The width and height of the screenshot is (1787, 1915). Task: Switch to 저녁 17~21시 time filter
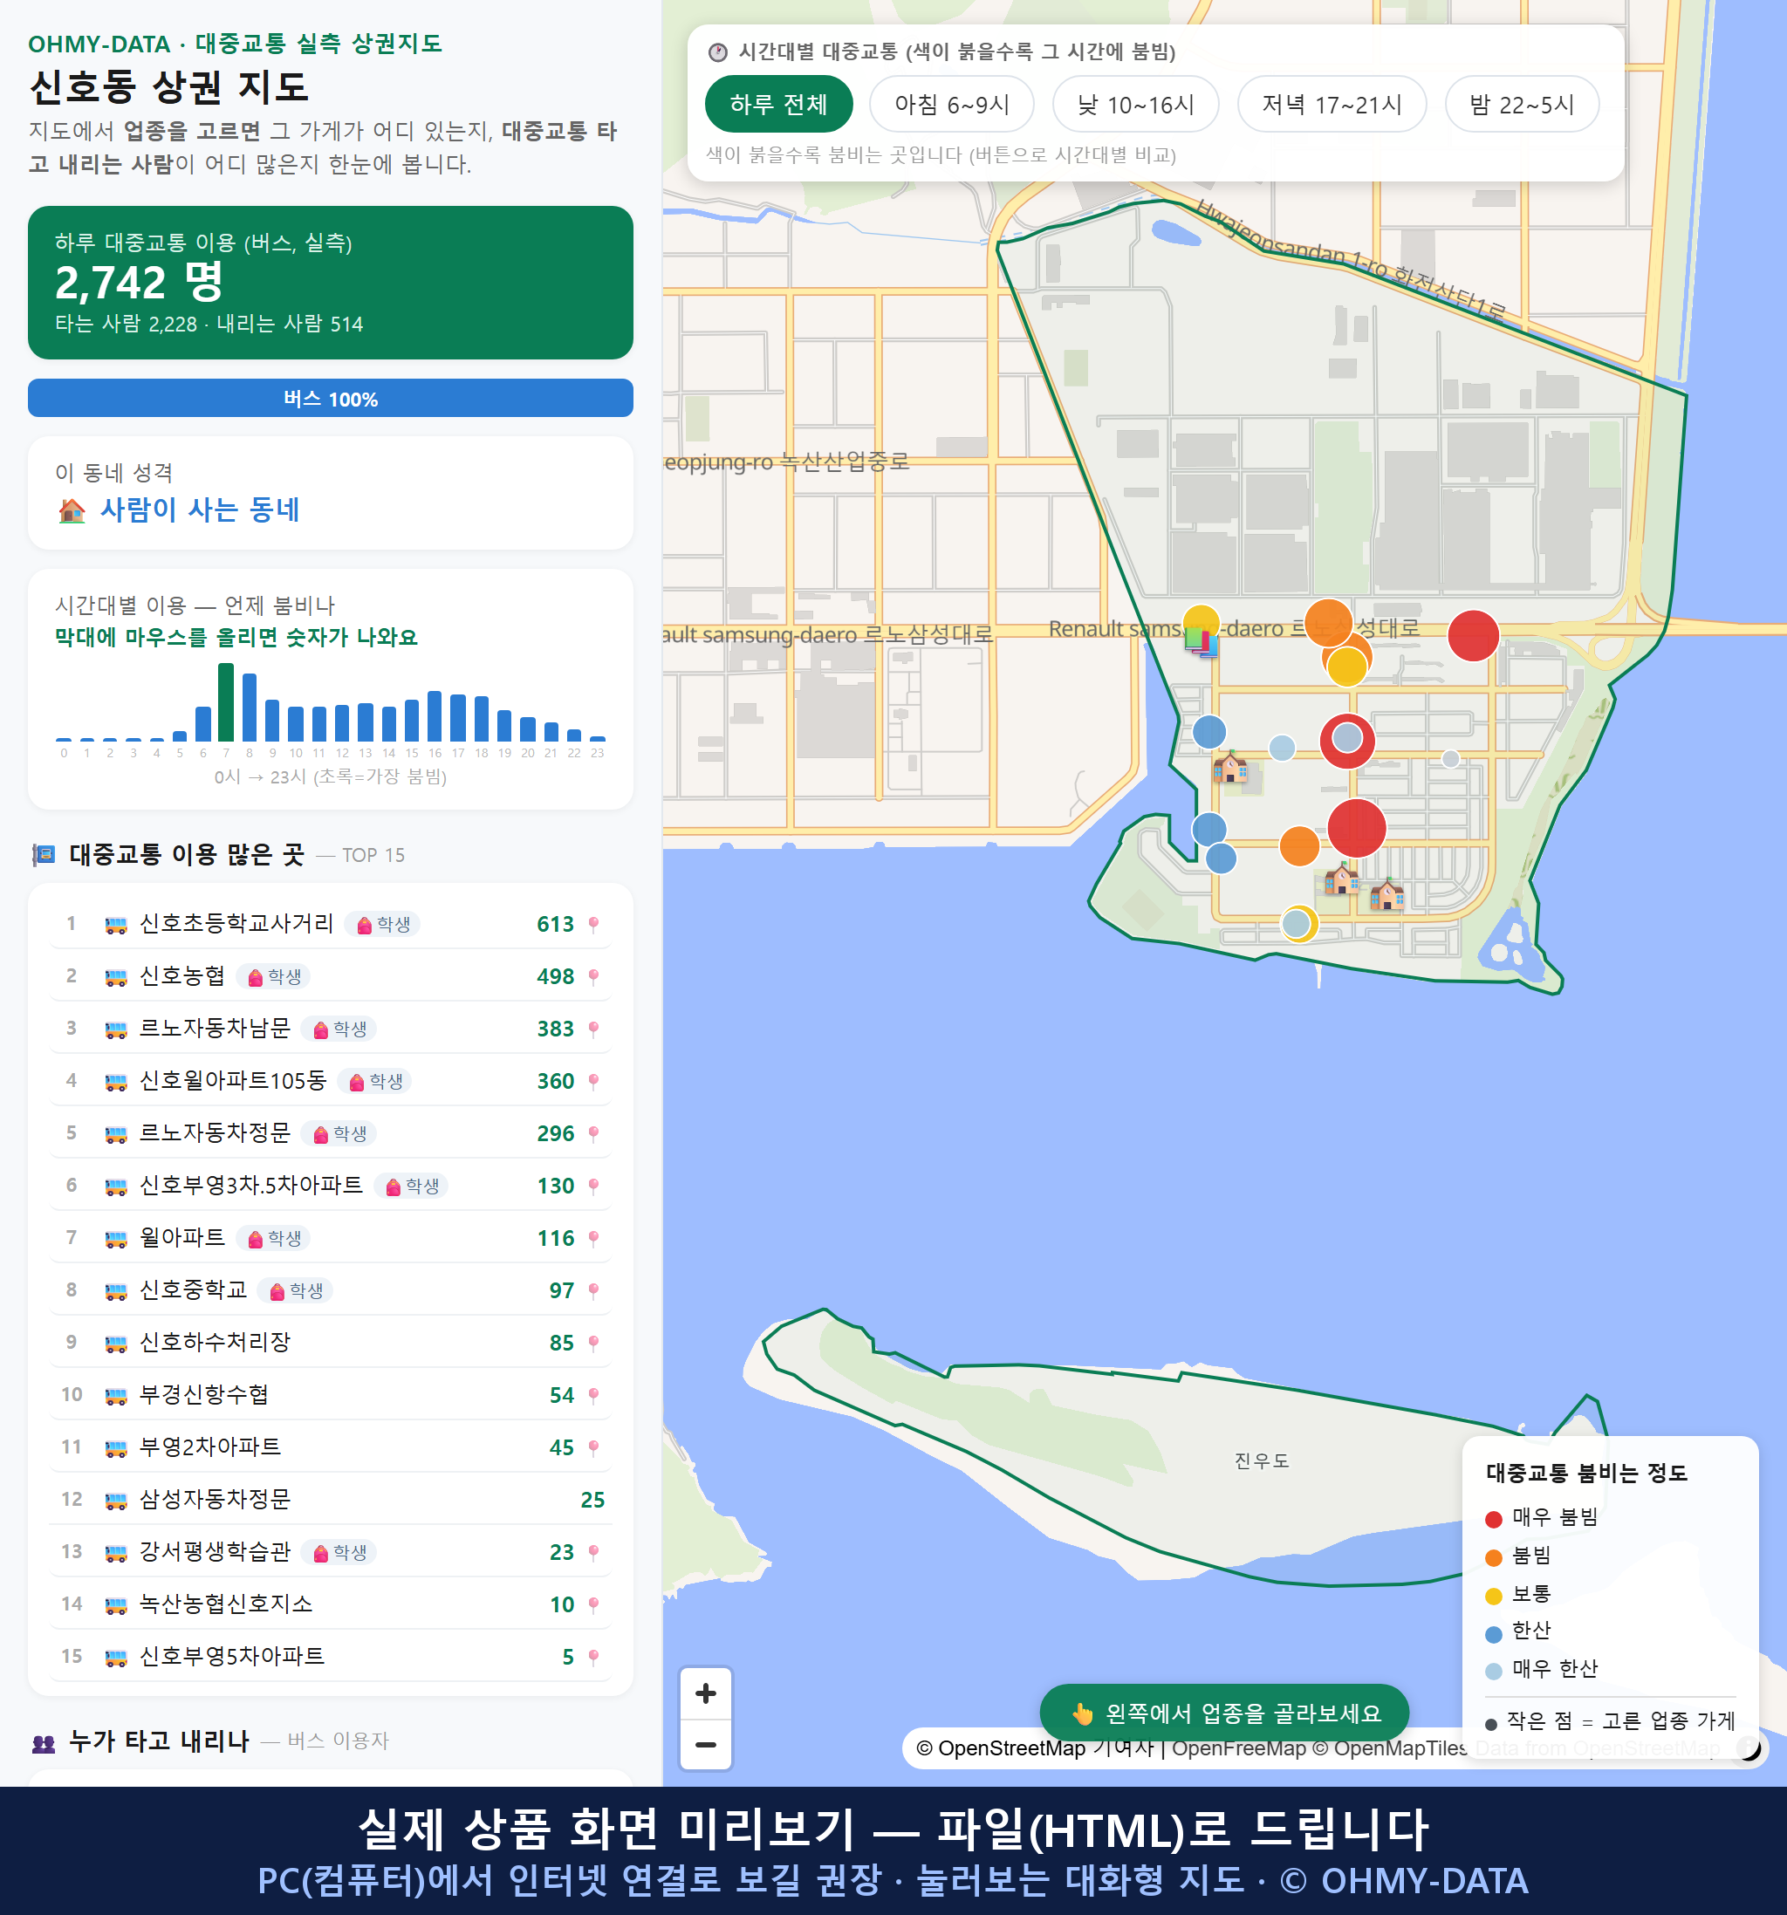(x=1332, y=104)
